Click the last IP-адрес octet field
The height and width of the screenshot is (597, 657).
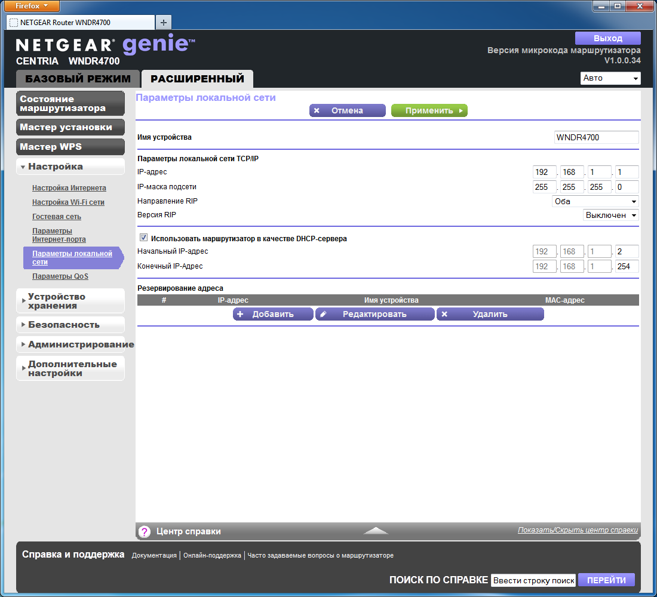(x=627, y=172)
